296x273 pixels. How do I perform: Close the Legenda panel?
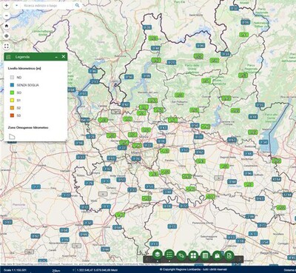pyautogui.click(x=64, y=57)
